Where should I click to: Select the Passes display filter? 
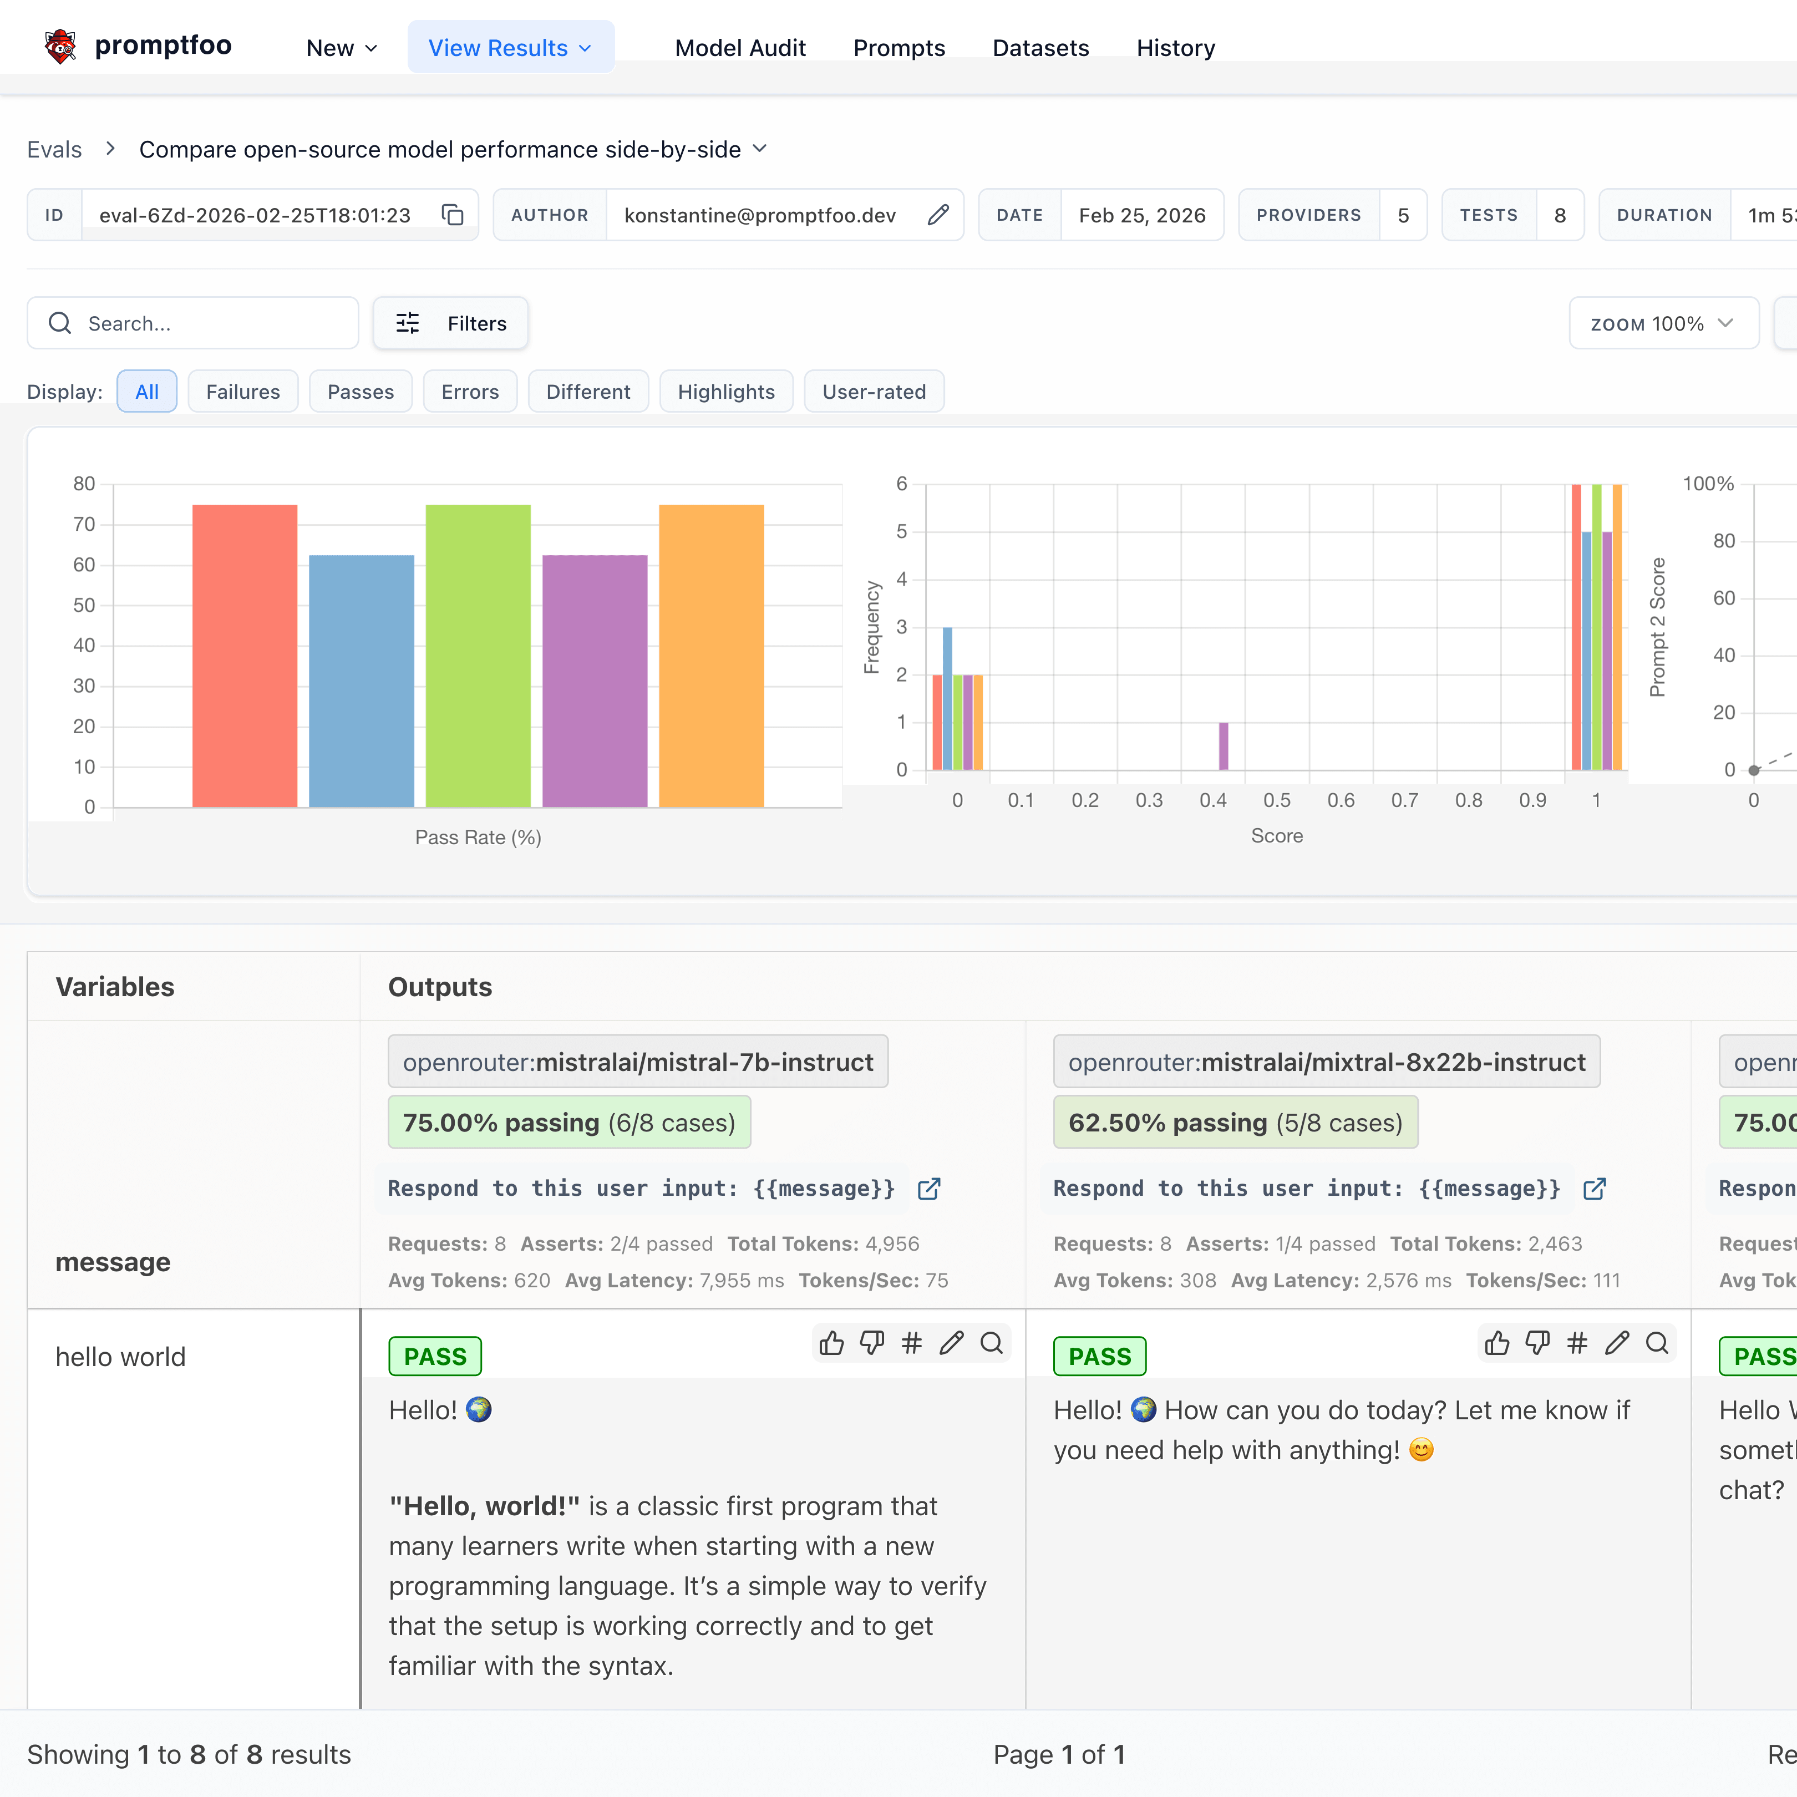point(361,392)
